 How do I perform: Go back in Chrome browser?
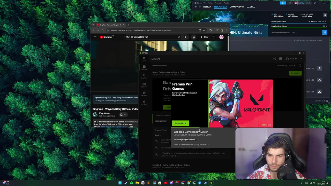point(93,30)
